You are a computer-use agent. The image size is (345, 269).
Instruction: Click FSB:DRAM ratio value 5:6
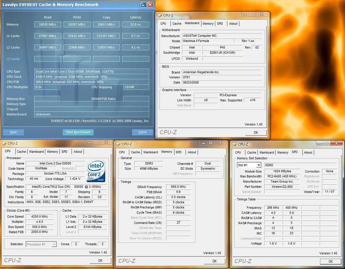(178, 192)
